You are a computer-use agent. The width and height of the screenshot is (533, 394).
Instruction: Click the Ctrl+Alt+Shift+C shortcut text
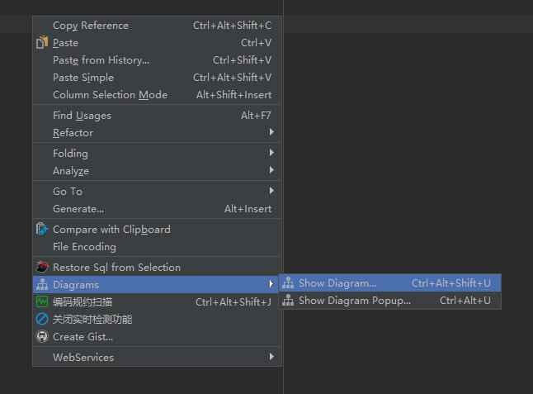232,25
